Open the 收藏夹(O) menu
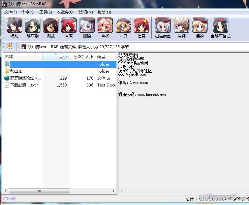Screen dimensions: 249x205 click(x=65, y=12)
